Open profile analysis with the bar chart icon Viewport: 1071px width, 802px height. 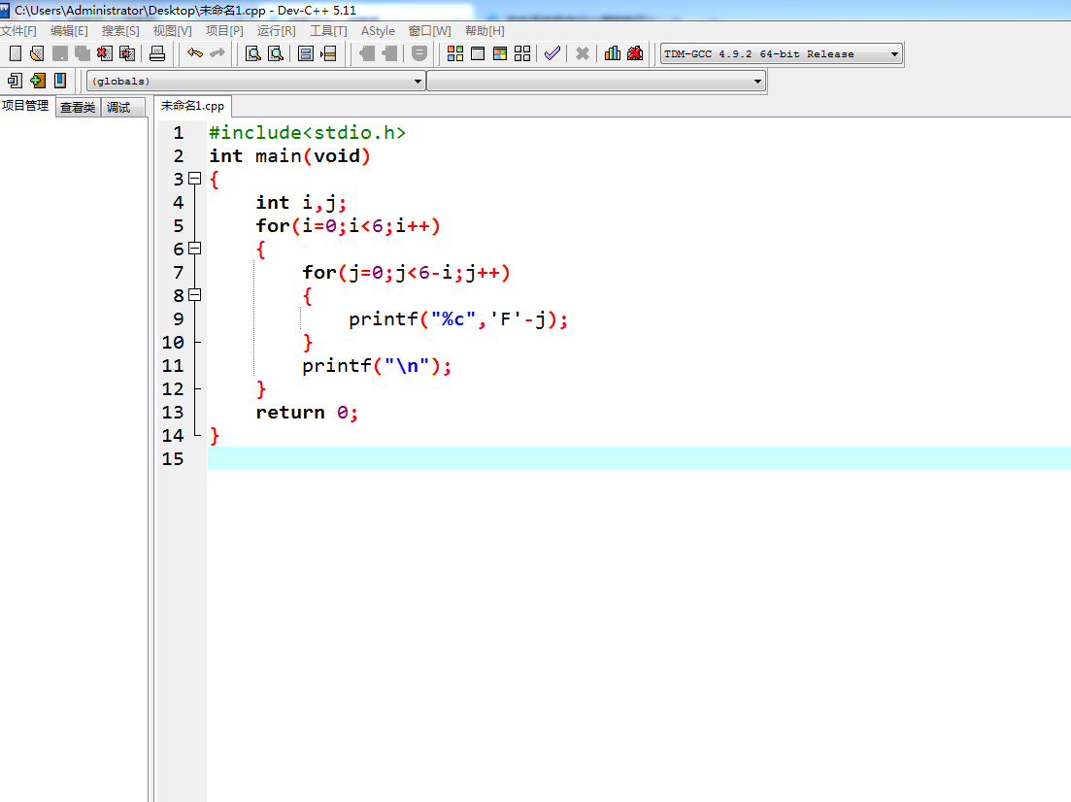point(613,53)
